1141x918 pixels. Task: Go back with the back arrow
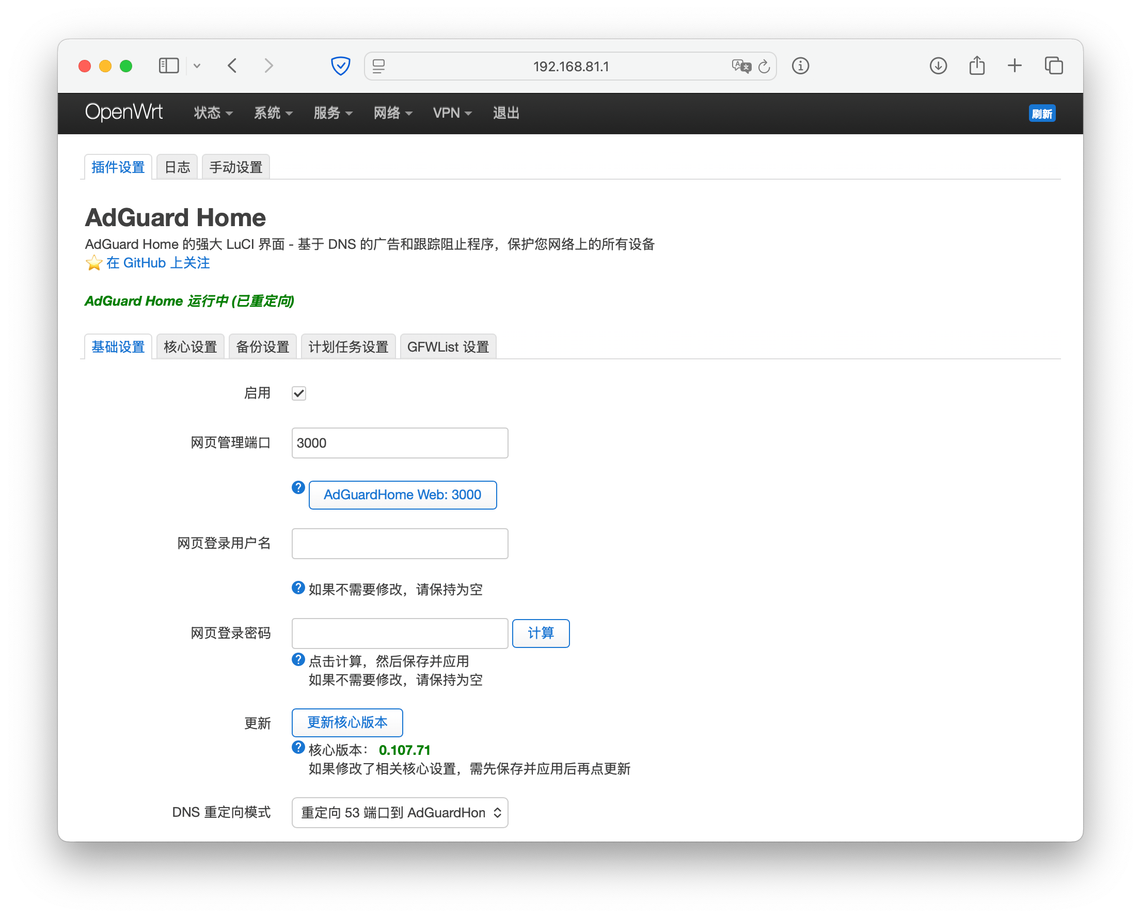[x=232, y=66]
